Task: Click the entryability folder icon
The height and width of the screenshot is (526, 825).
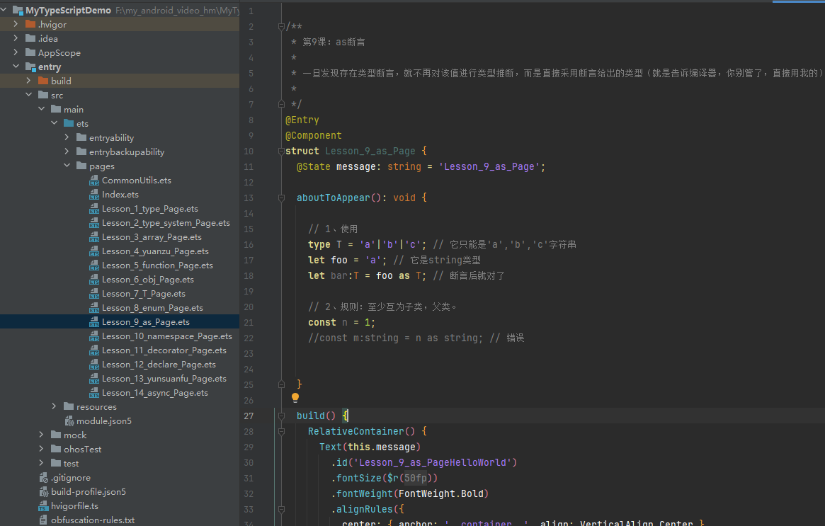Action: click(81, 138)
